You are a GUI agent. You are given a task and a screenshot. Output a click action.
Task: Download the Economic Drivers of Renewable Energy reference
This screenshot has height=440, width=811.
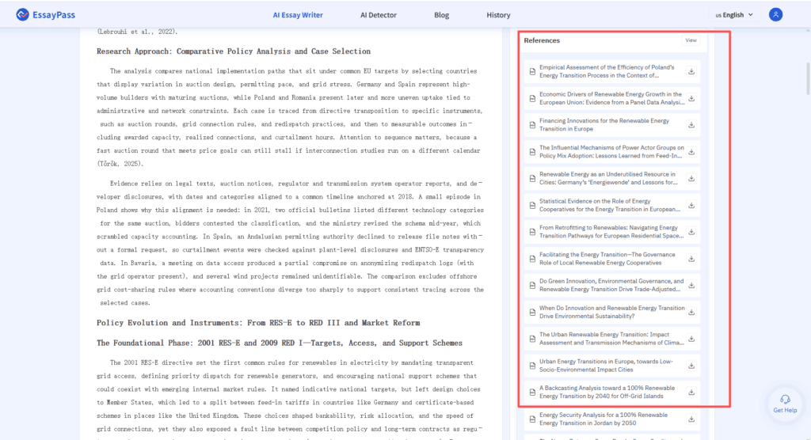pos(691,98)
